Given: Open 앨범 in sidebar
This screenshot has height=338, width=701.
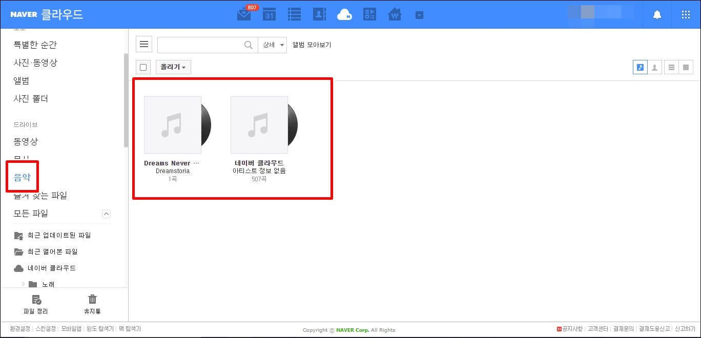Looking at the screenshot, I should pyautogui.click(x=22, y=81).
